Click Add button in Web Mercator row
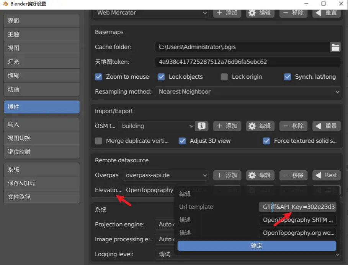 [x=227, y=13]
